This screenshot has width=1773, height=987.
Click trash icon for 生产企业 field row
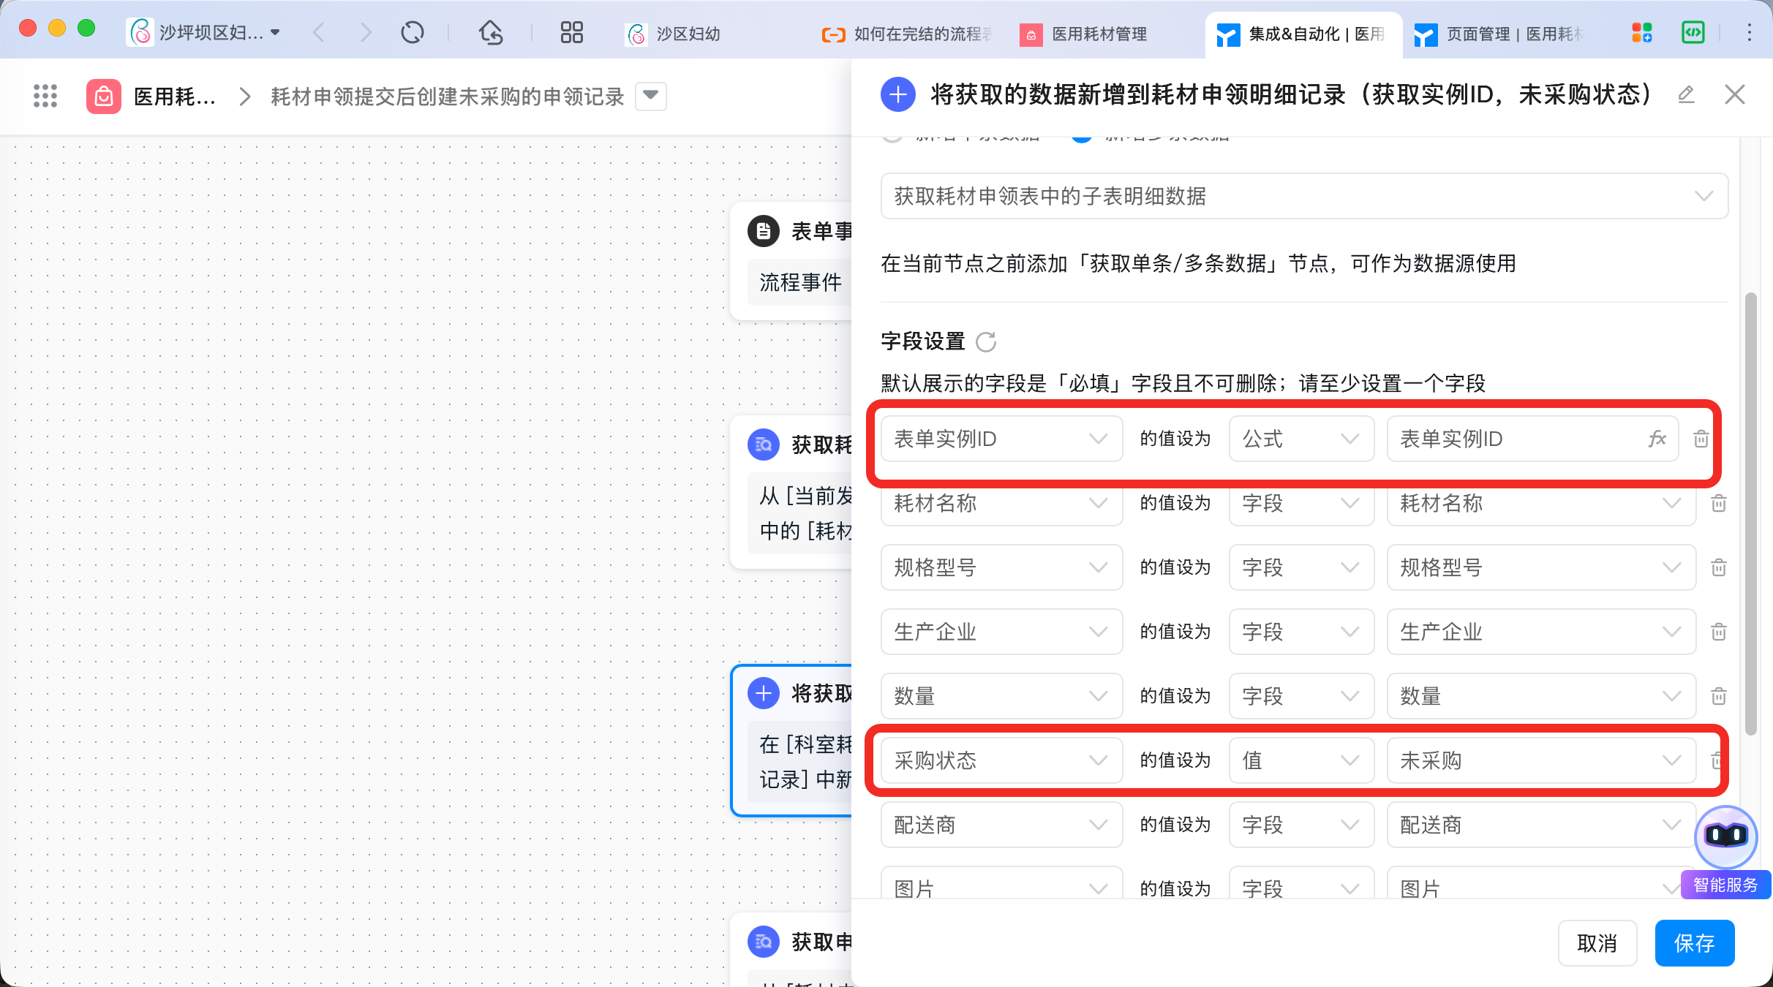[1718, 632]
